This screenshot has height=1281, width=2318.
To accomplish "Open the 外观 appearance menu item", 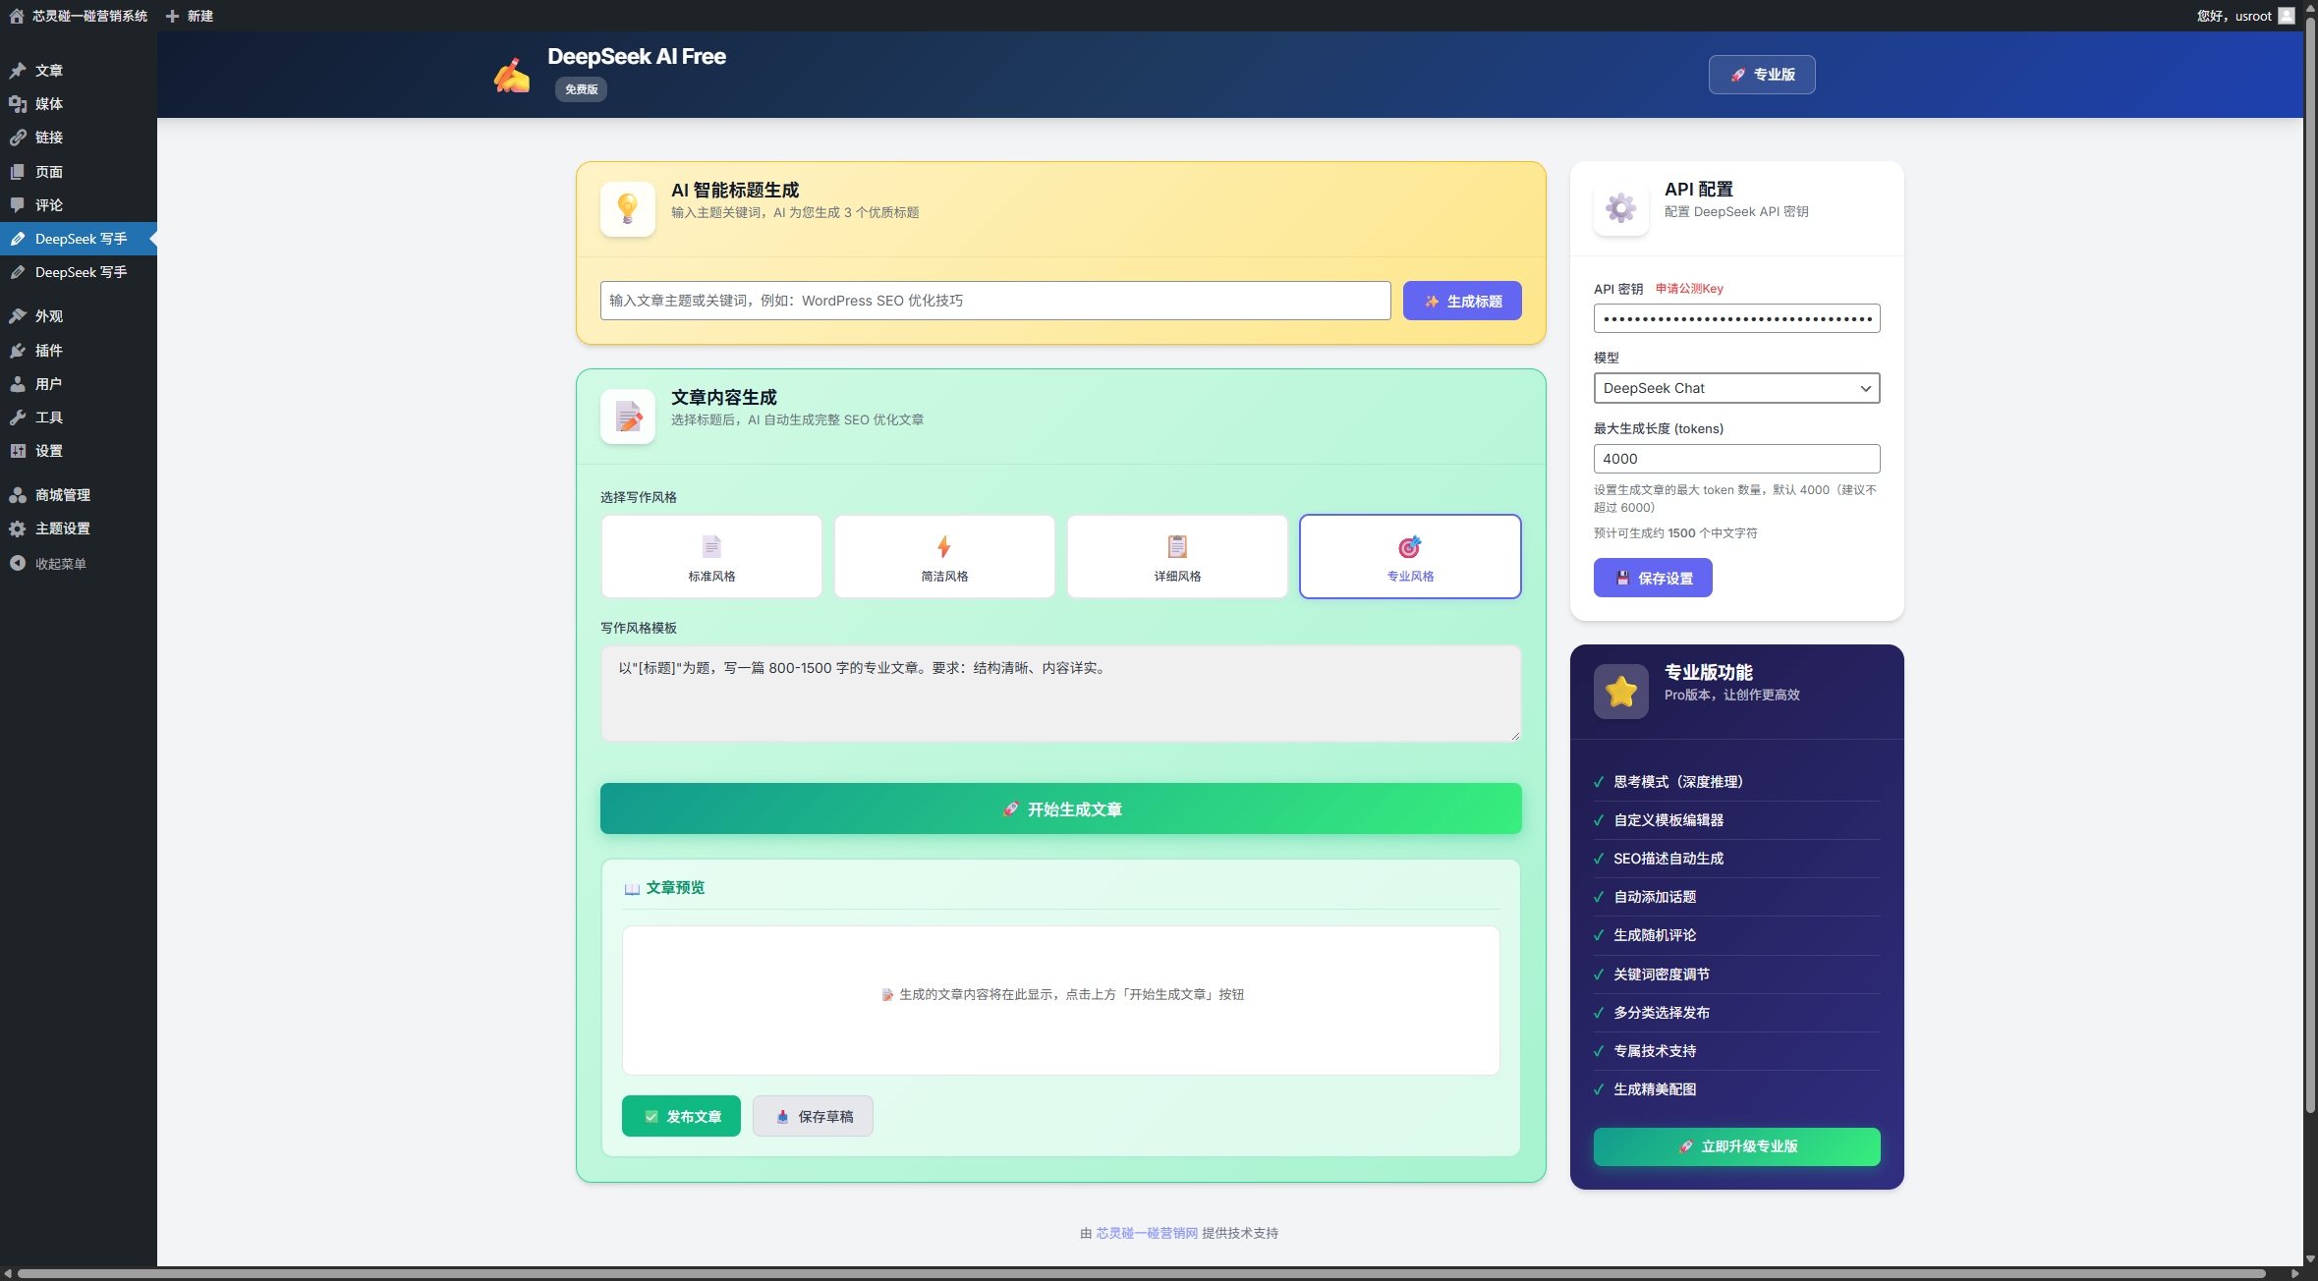I will 48,316.
